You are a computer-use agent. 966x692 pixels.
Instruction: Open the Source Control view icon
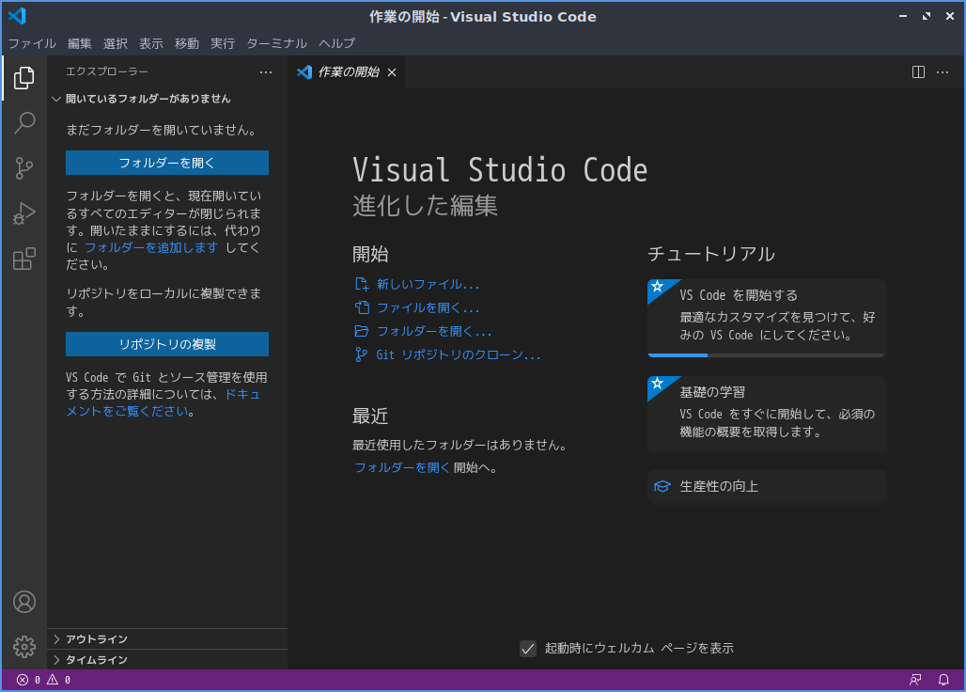[24, 167]
